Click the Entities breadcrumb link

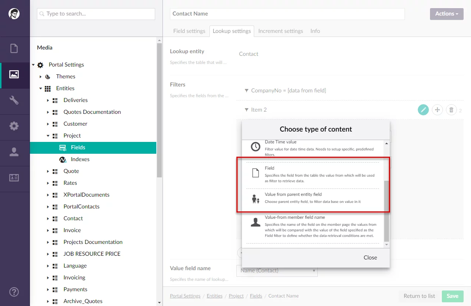pos(215,296)
